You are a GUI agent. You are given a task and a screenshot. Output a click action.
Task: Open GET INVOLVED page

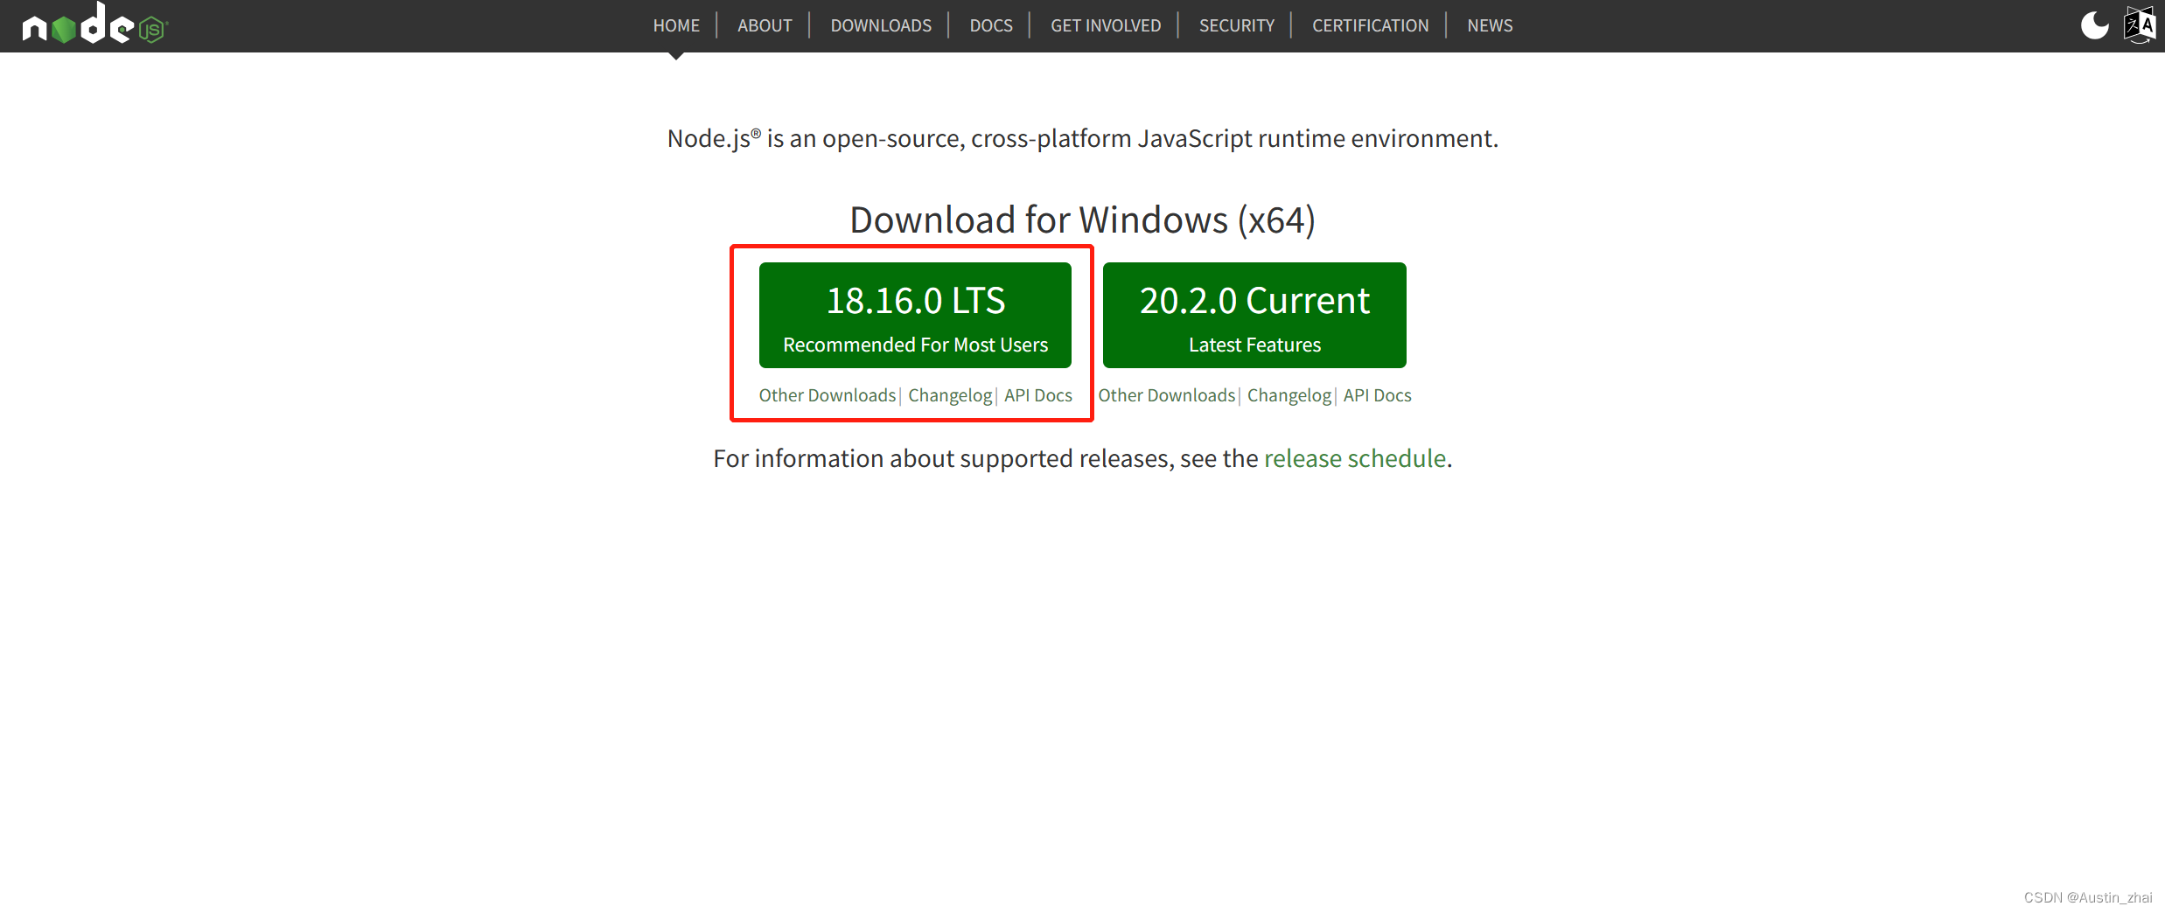[1106, 25]
